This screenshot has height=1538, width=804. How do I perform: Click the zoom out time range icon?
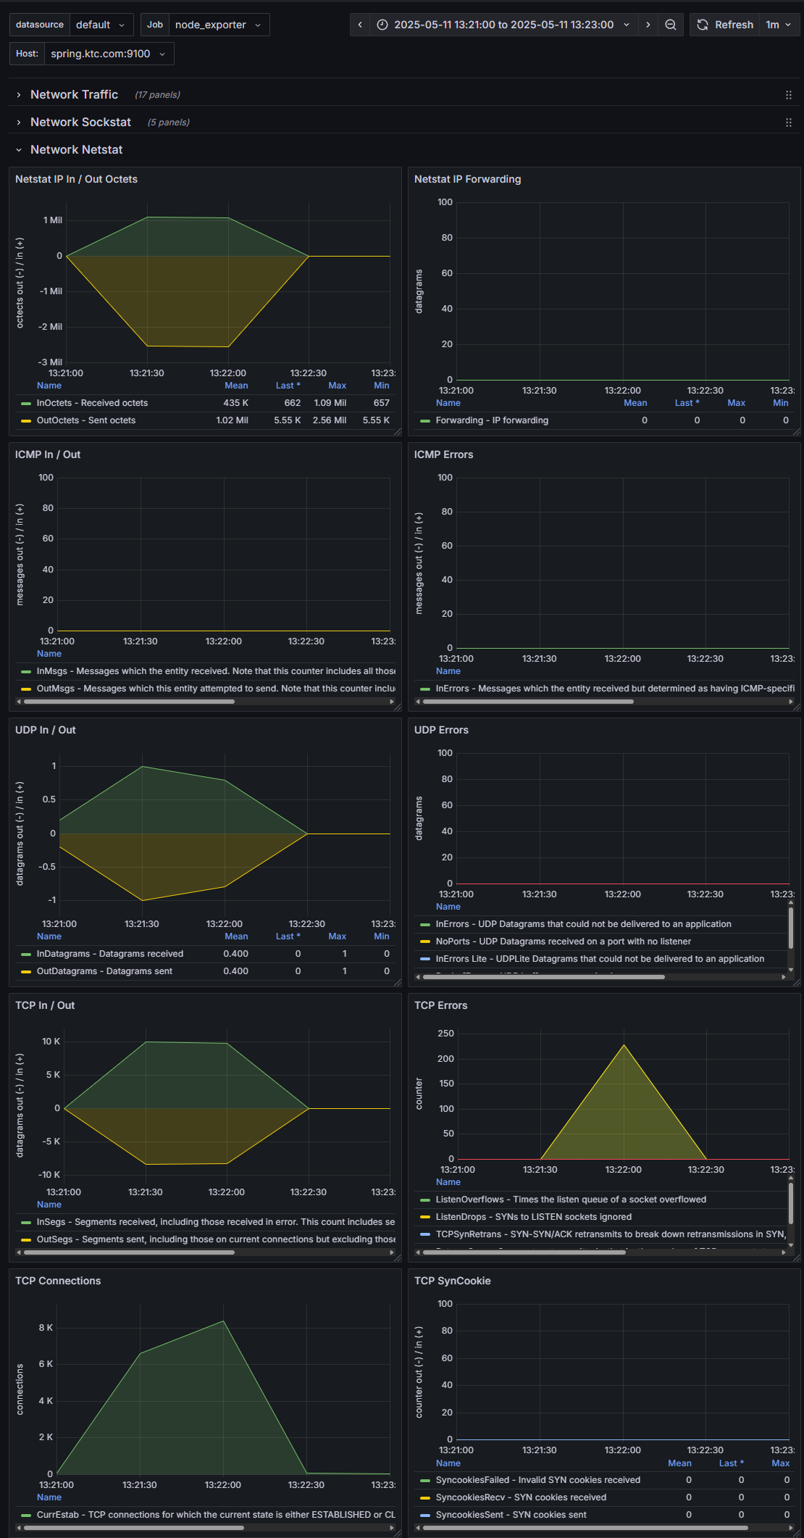(x=671, y=25)
